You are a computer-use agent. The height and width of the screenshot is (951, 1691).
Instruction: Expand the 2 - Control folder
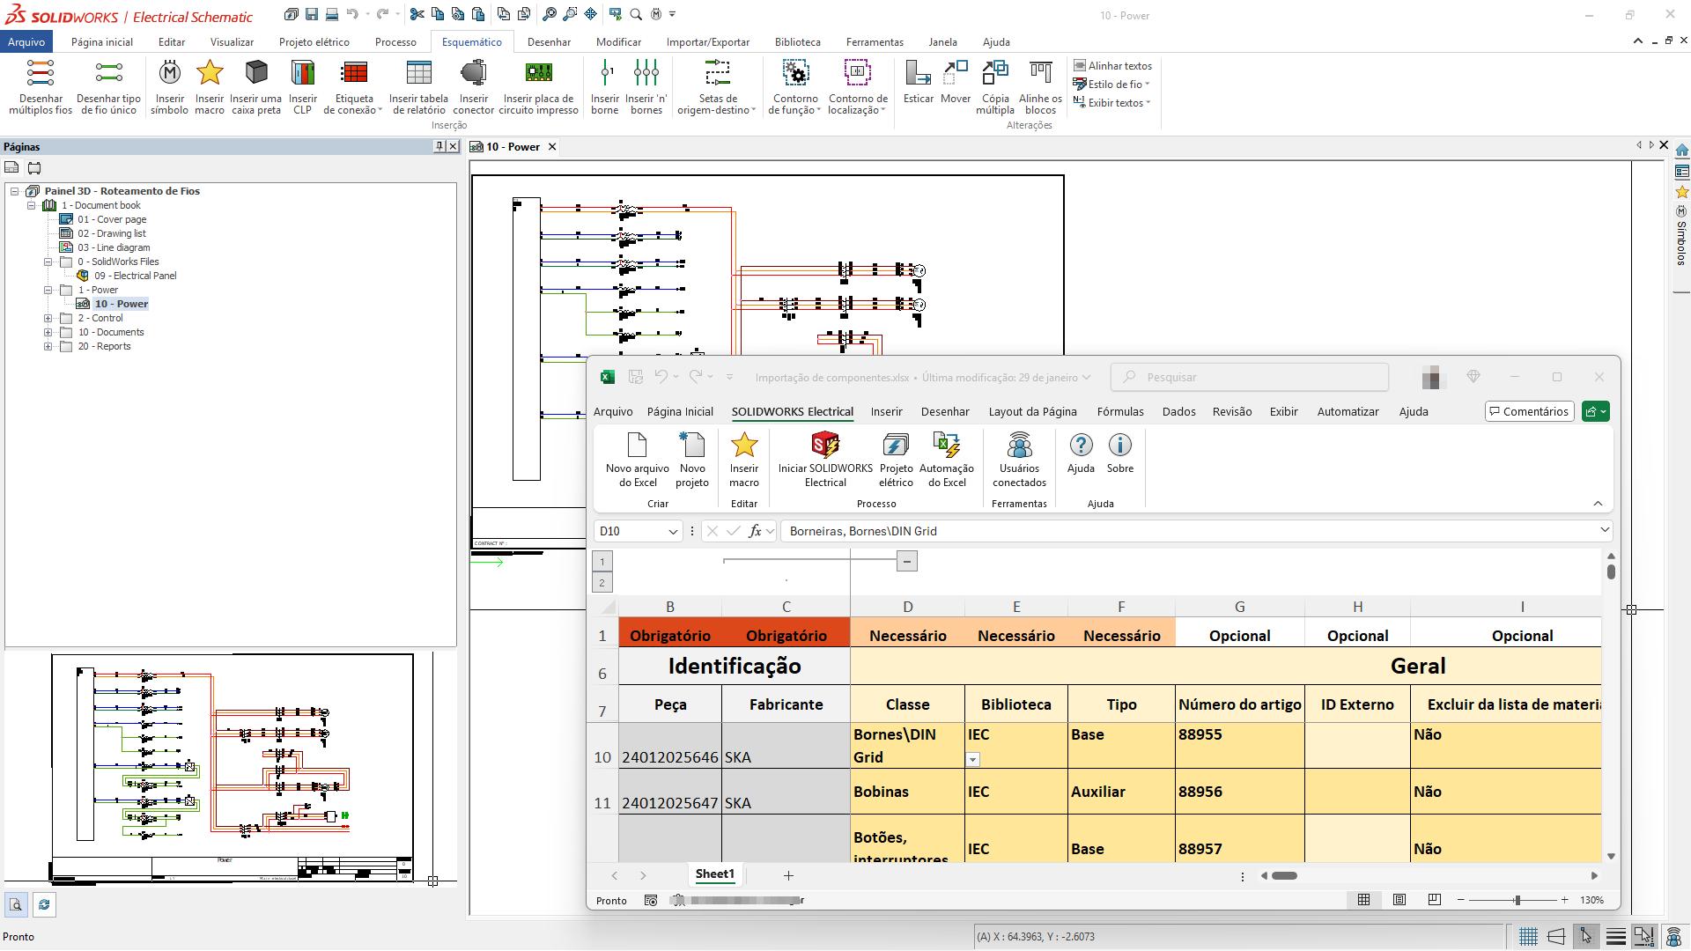(x=48, y=318)
